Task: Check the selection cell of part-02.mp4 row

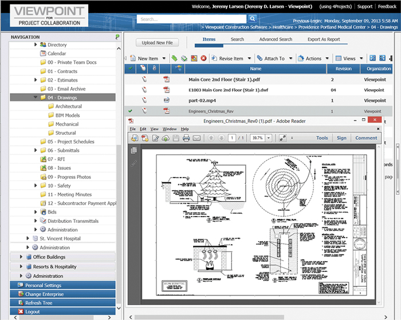Action: coord(131,101)
